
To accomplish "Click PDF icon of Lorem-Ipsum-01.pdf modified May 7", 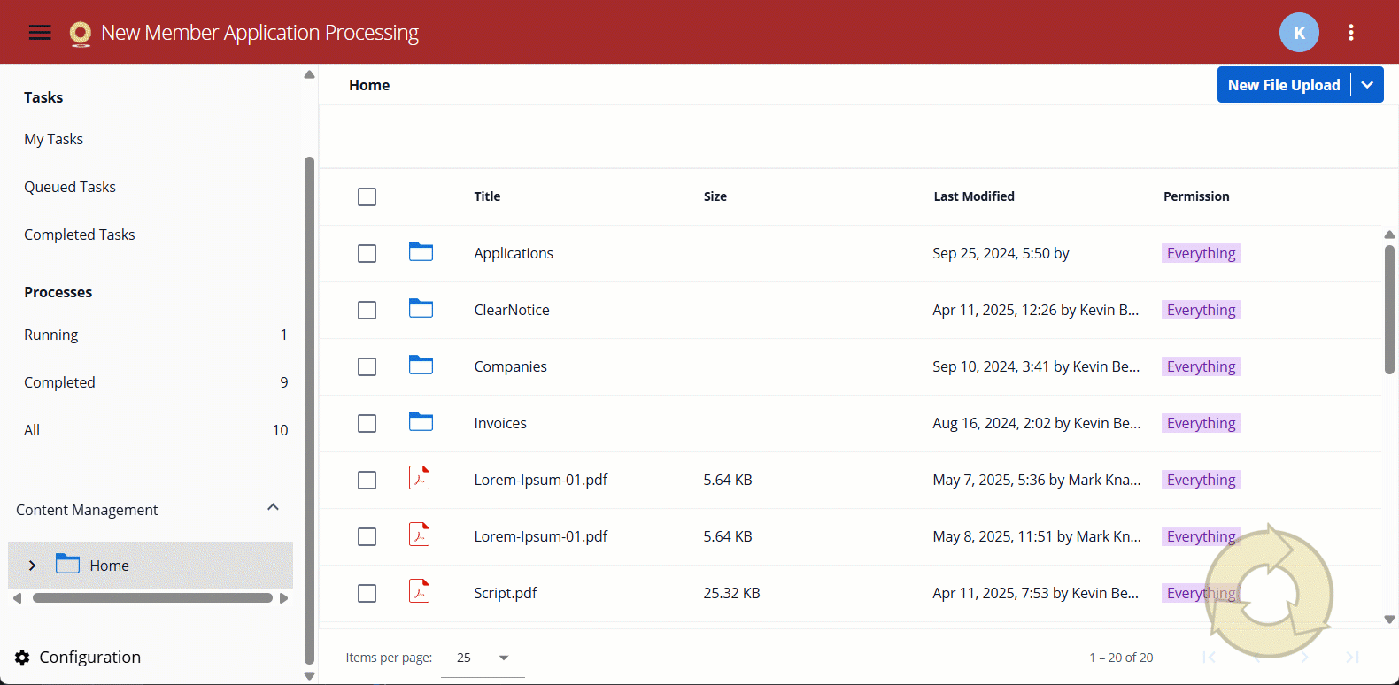I will point(420,478).
